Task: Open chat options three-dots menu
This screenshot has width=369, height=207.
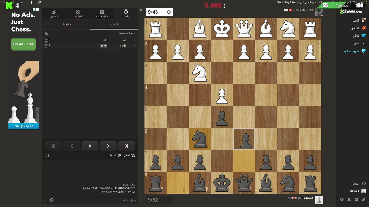Action: (46, 200)
